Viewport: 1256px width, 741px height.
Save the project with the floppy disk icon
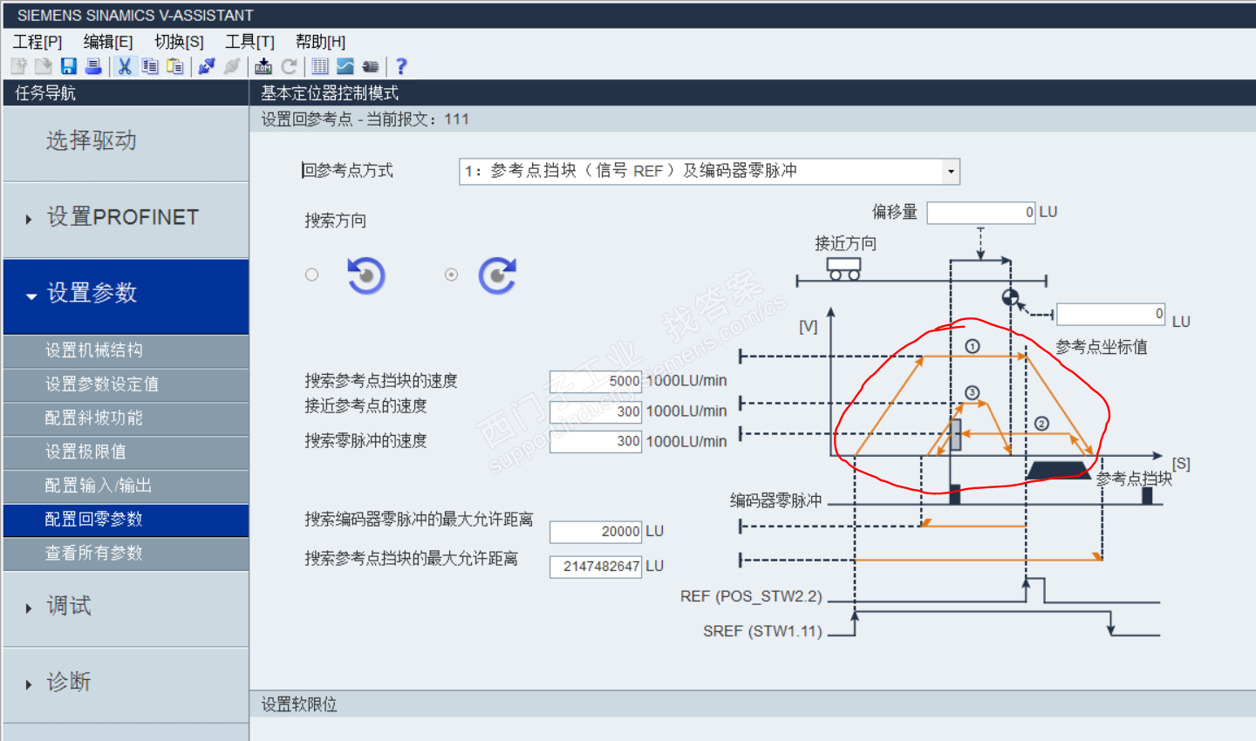pos(69,66)
